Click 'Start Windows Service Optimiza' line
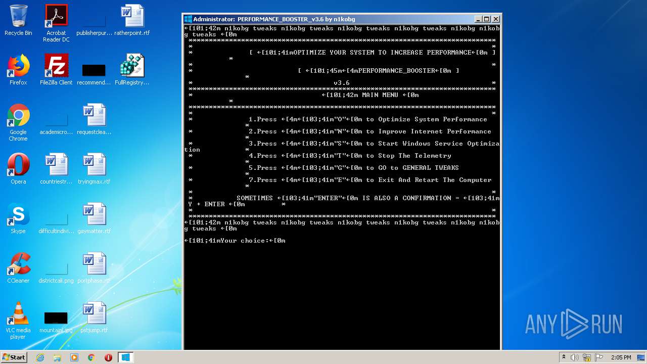647x364 pixels. pos(374,144)
